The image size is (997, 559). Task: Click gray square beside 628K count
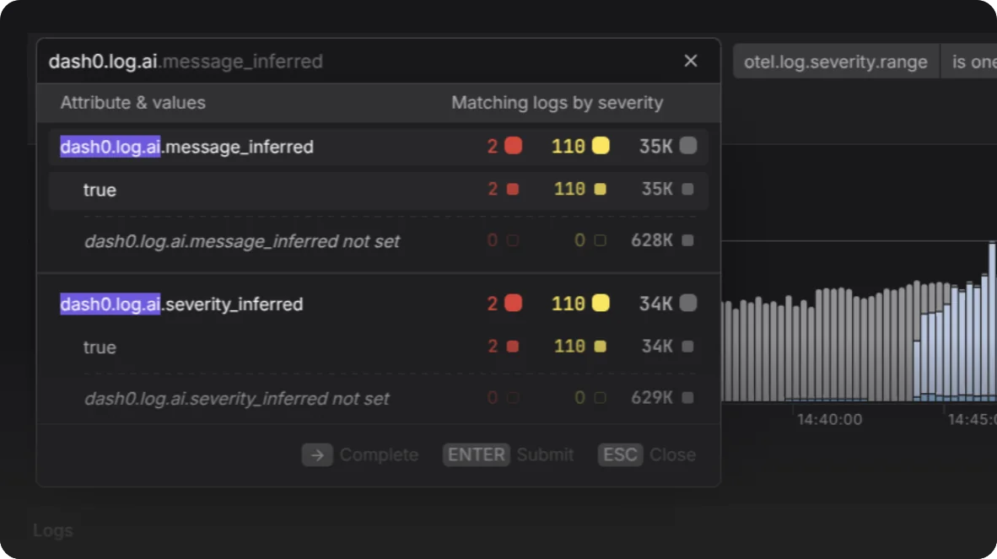[x=687, y=240]
